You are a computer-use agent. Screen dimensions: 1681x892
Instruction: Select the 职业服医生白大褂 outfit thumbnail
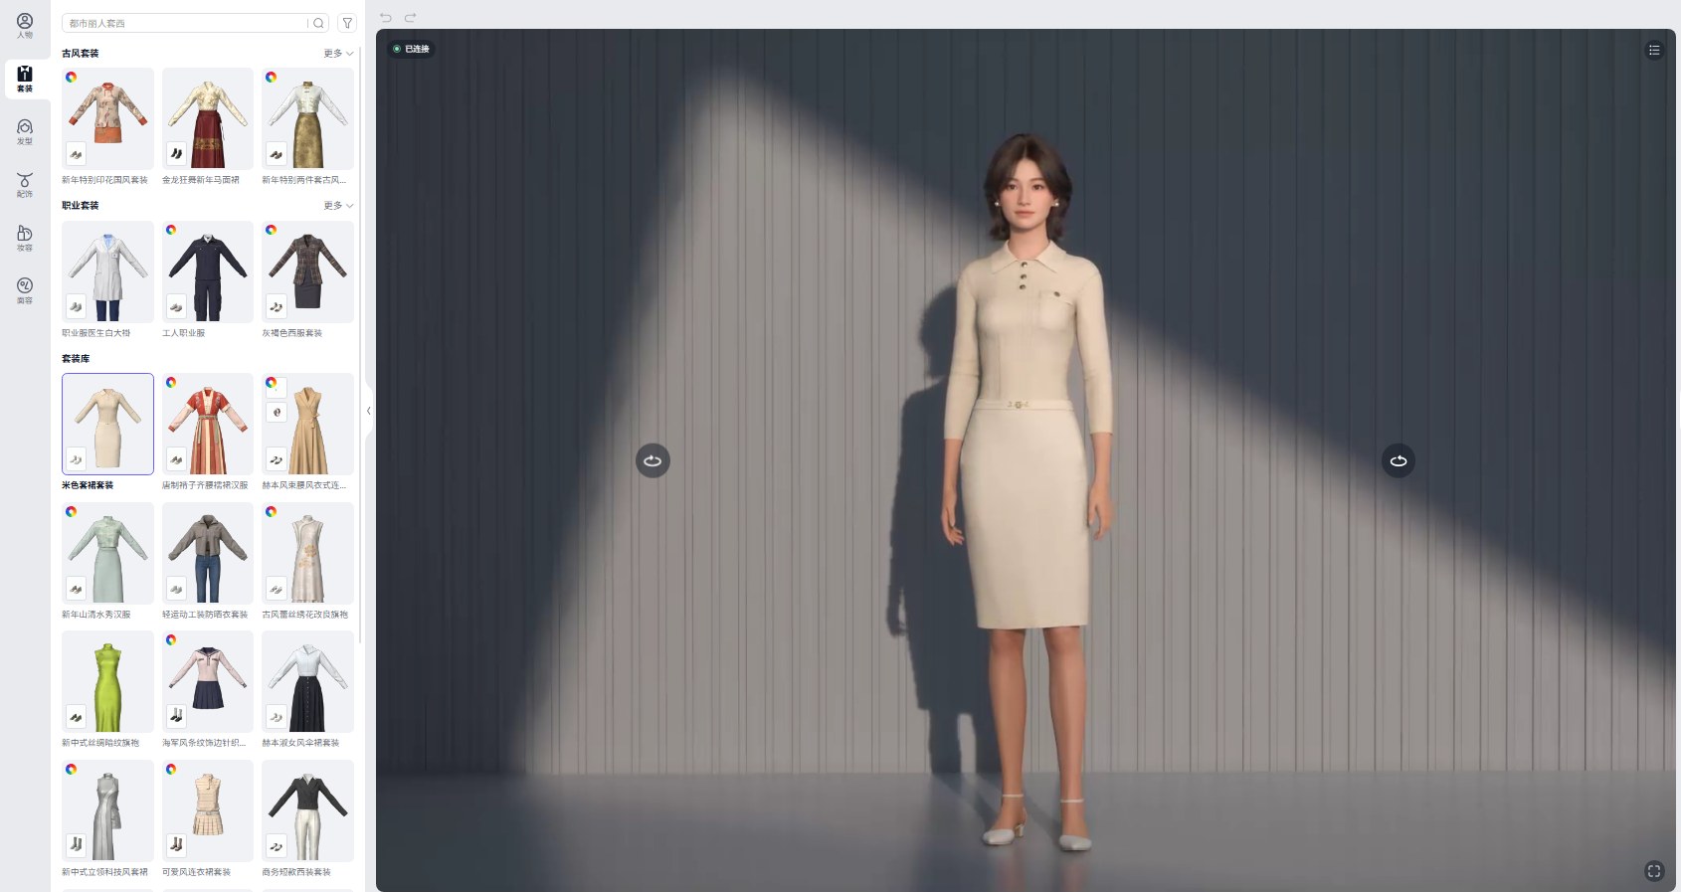107,271
